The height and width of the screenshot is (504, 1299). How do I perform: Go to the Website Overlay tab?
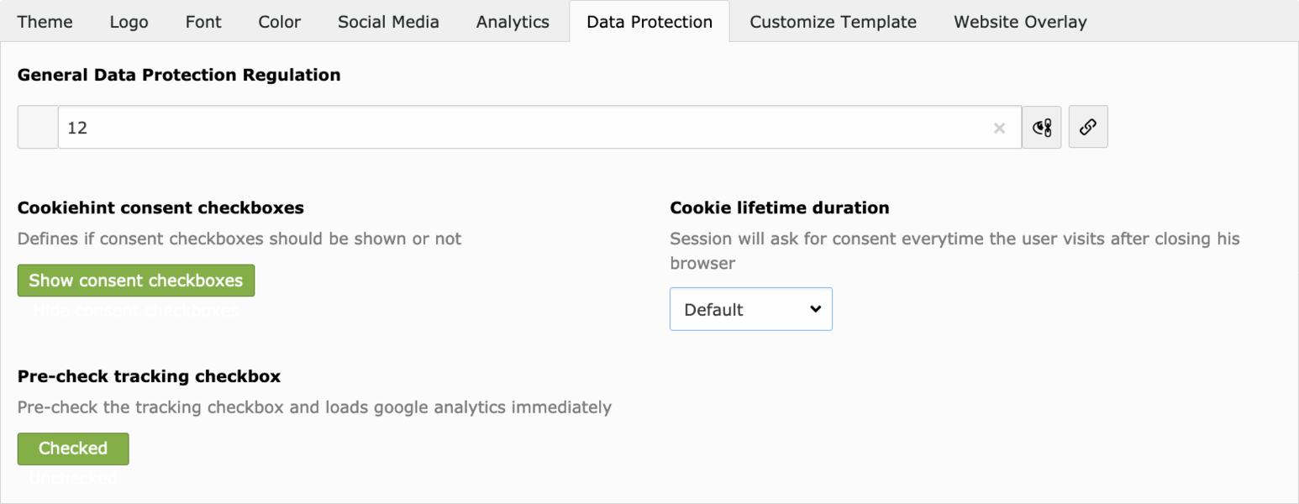1020,22
